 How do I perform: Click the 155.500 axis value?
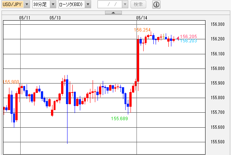[217, 142]
